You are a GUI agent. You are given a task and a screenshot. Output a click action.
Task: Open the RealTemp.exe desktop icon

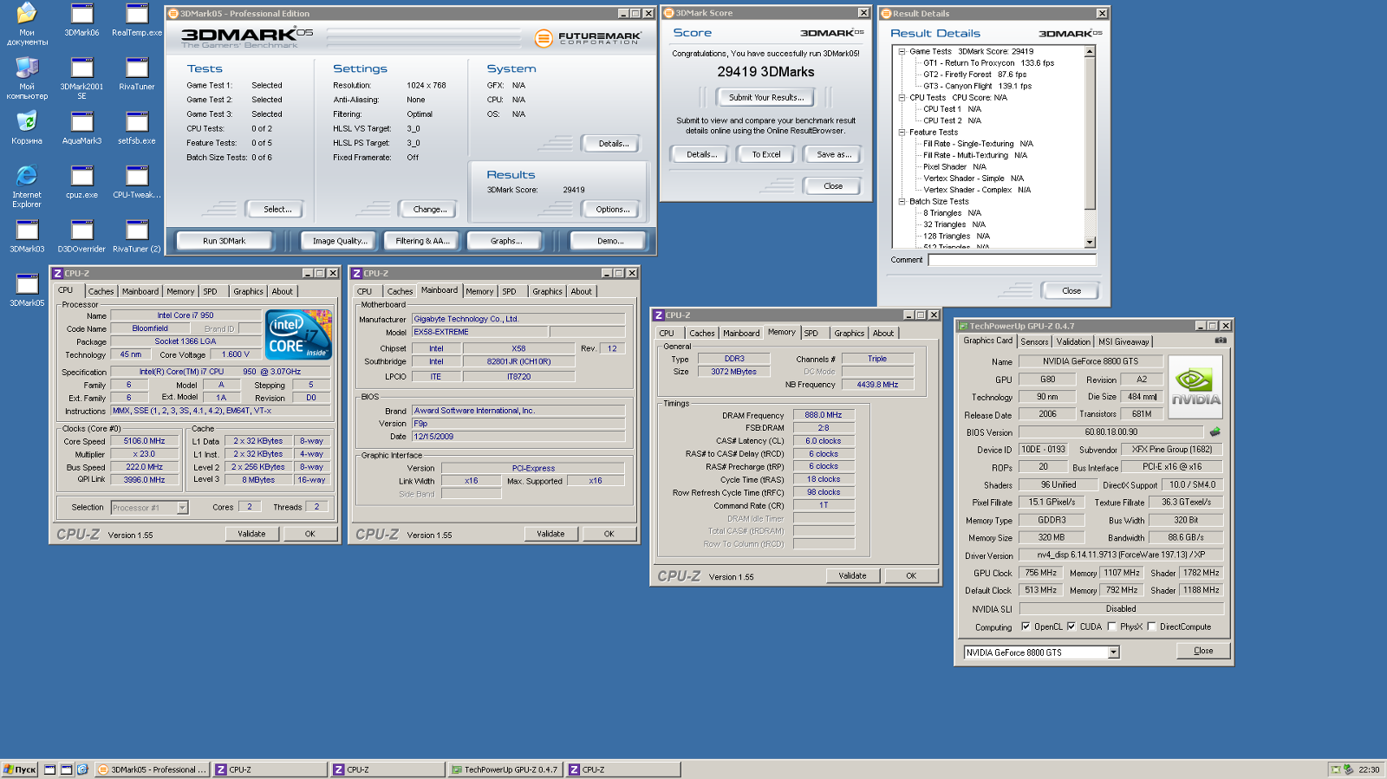[x=137, y=21]
